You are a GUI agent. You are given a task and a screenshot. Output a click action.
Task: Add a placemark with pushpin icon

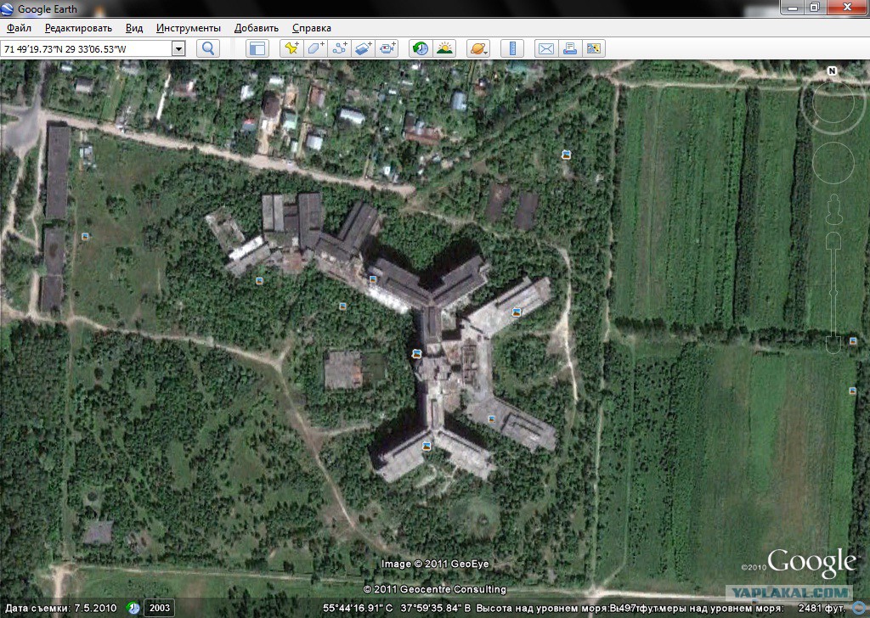click(x=292, y=48)
